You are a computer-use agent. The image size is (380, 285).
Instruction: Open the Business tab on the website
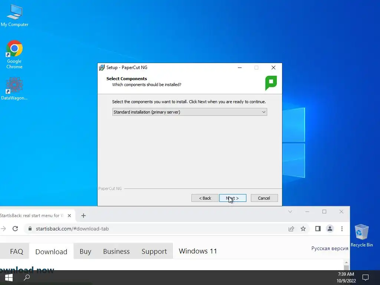[116, 251]
